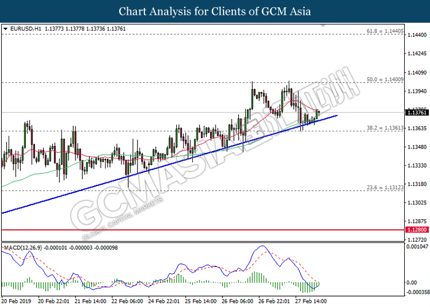This screenshot has height=307, width=430.
Task: Click the current price tag 1.13761
Action: click(x=415, y=112)
